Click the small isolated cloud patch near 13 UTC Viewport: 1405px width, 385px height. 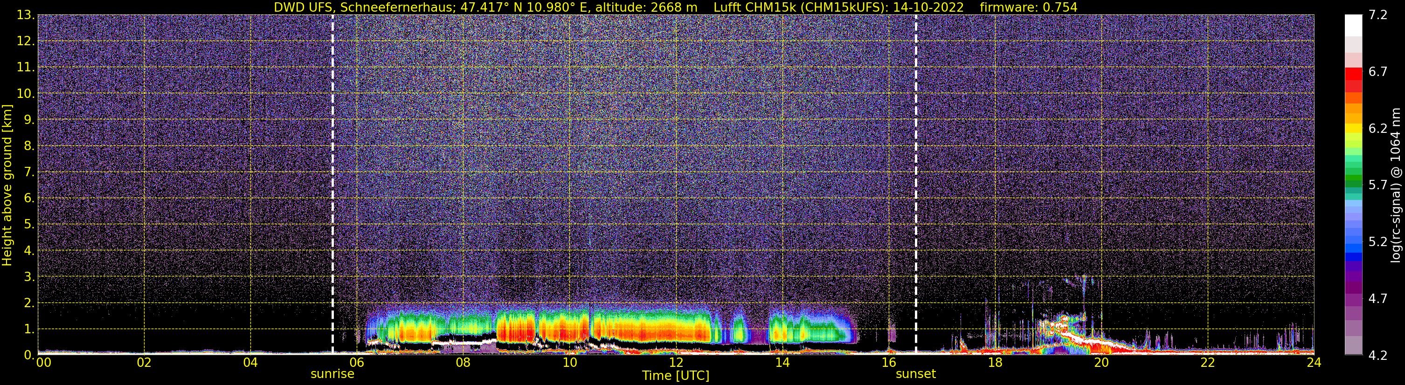coord(739,328)
